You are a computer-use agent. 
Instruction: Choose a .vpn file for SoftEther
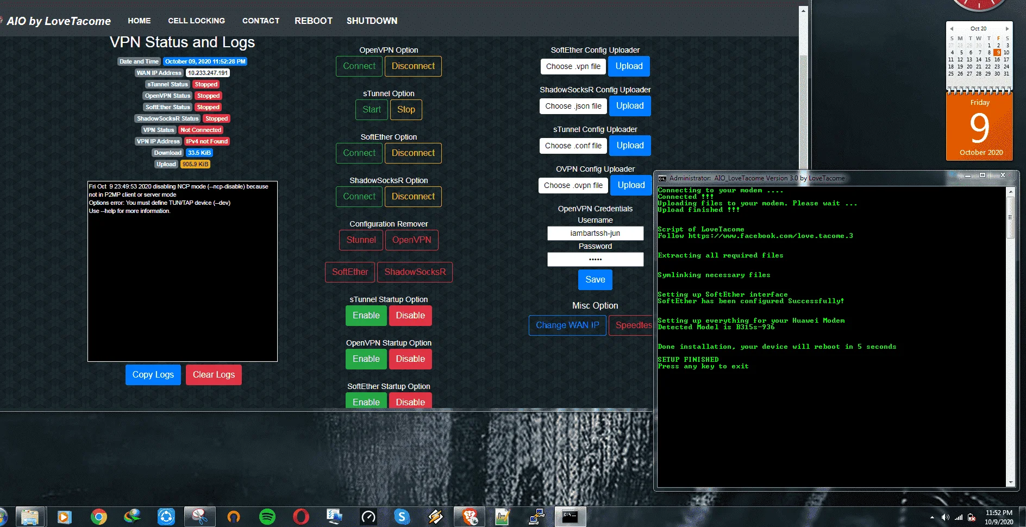click(x=573, y=66)
